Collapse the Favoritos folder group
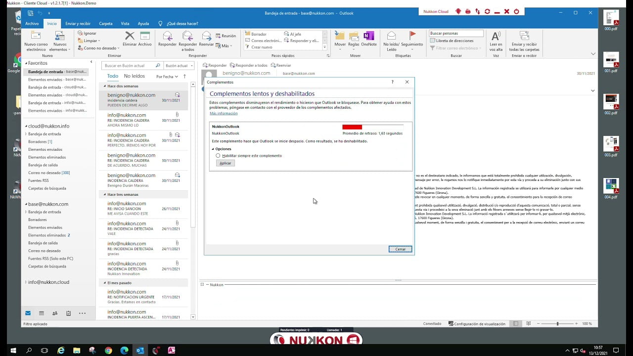Screen dimensions: 633x356 coord(26,63)
